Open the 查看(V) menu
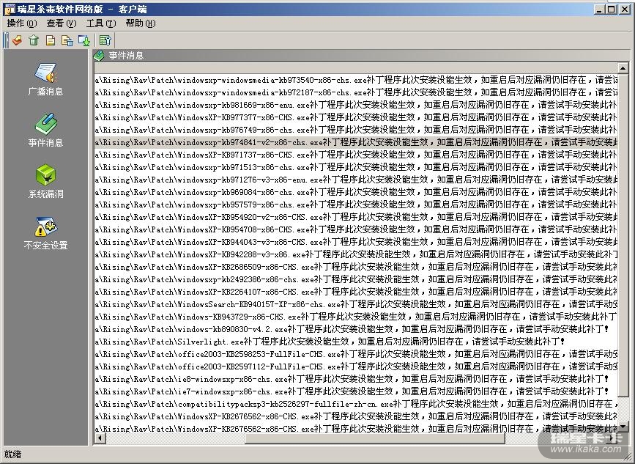Screen dimensions: 635x464 point(61,23)
